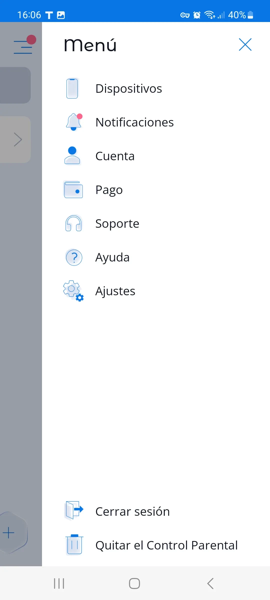The image size is (270, 600).
Task: Expand the dimmed right chevron card
Action: tap(17, 139)
